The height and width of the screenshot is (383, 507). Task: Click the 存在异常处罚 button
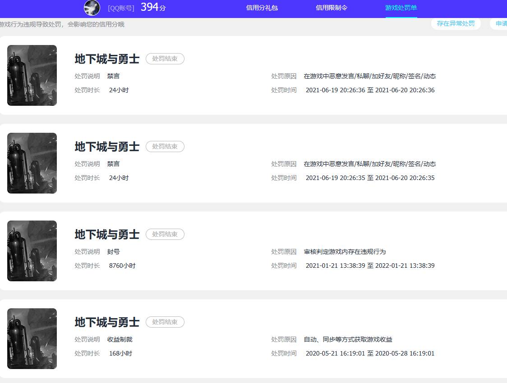pyautogui.click(x=456, y=24)
